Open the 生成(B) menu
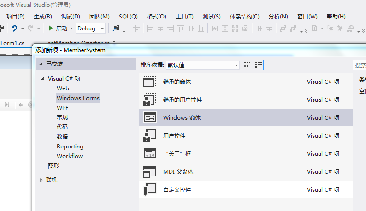366x211 pixels. click(x=43, y=17)
